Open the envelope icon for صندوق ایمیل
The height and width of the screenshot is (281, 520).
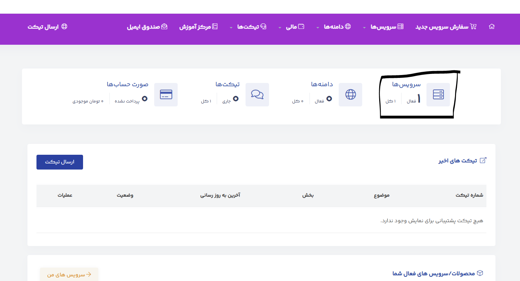(164, 27)
